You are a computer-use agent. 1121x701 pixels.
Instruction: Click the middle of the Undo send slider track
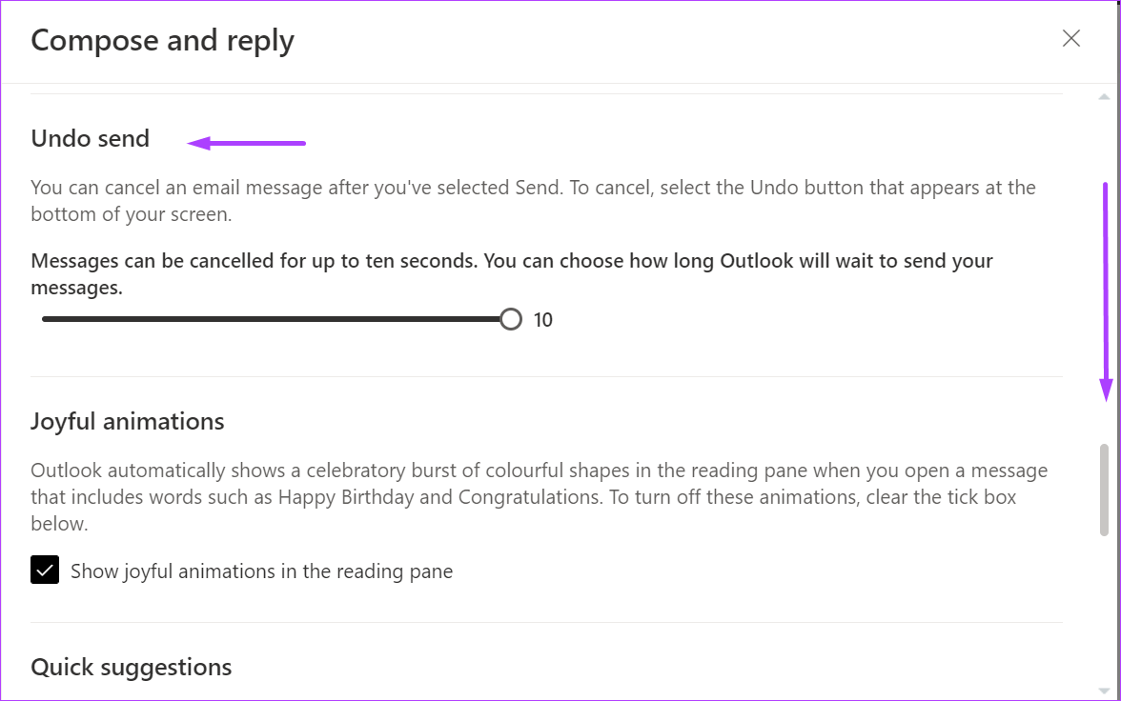(x=275, y=319)
